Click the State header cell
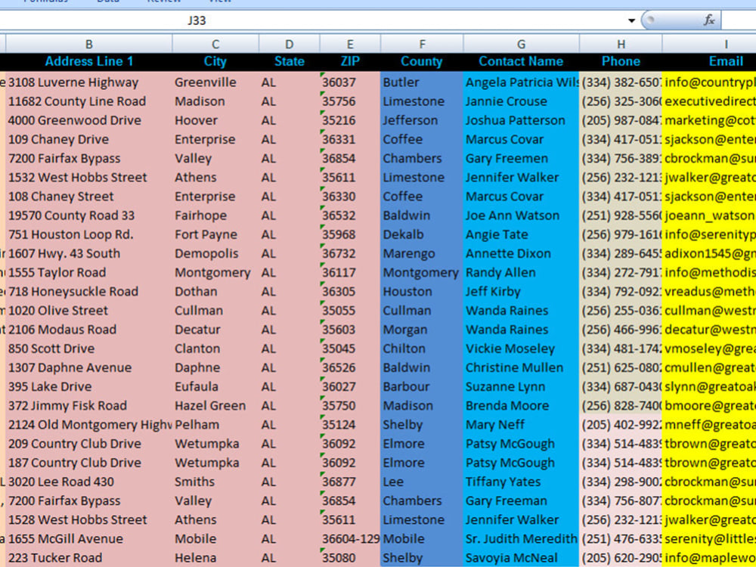This screenshot has height=567, width=756. 290,62
